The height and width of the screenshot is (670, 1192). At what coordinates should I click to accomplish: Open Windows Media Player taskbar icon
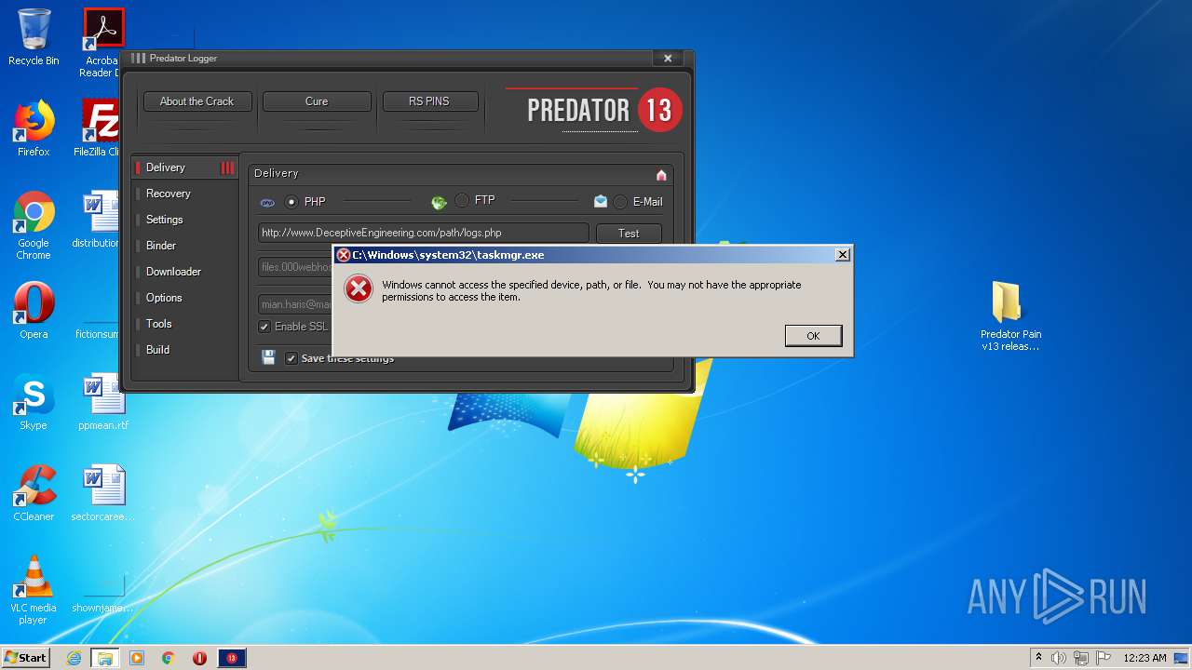(x=137, y=658)
